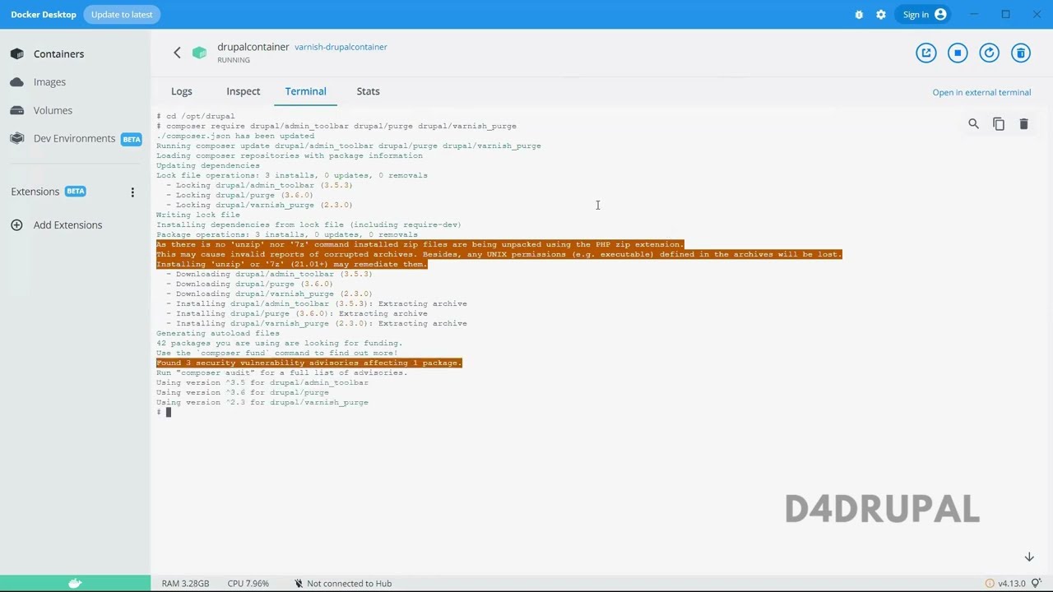Open container in browser

pos(926,53)
